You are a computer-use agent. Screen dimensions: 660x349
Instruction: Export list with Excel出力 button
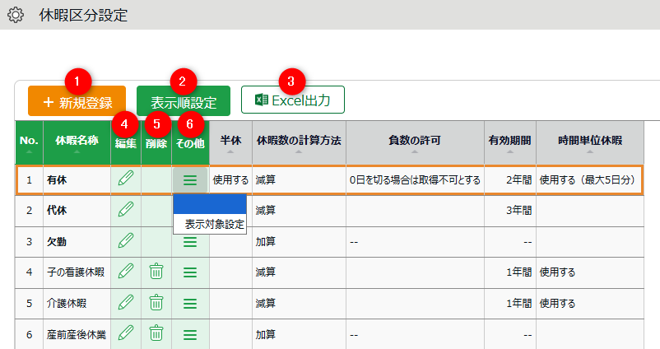pyautogui.click(x=292, y=100)
